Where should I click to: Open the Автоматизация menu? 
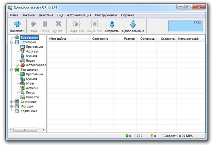[79, 15]
